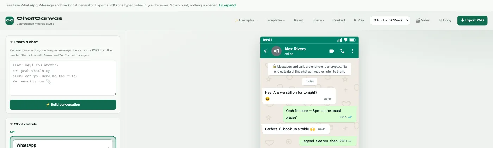The image size is (493, 148).
Task: Open the 9:16 TikTok/Reels size selector
Action: 390,20
